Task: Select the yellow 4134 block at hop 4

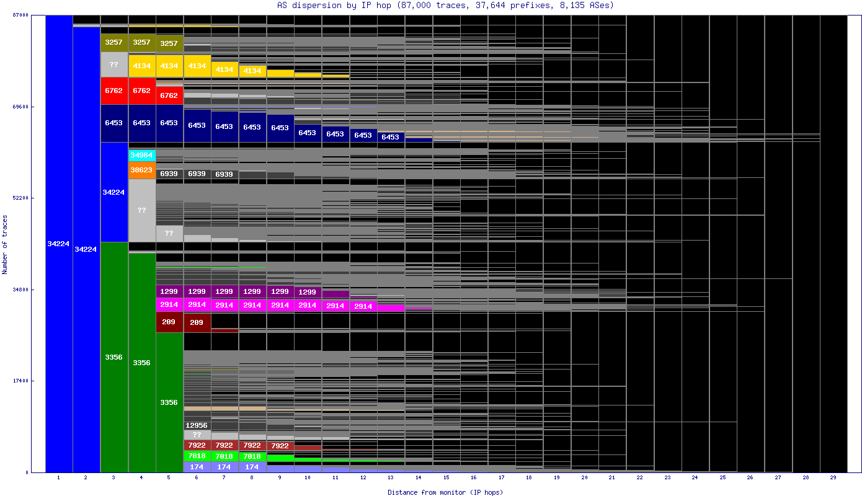Action: click(x=142, y=66)
